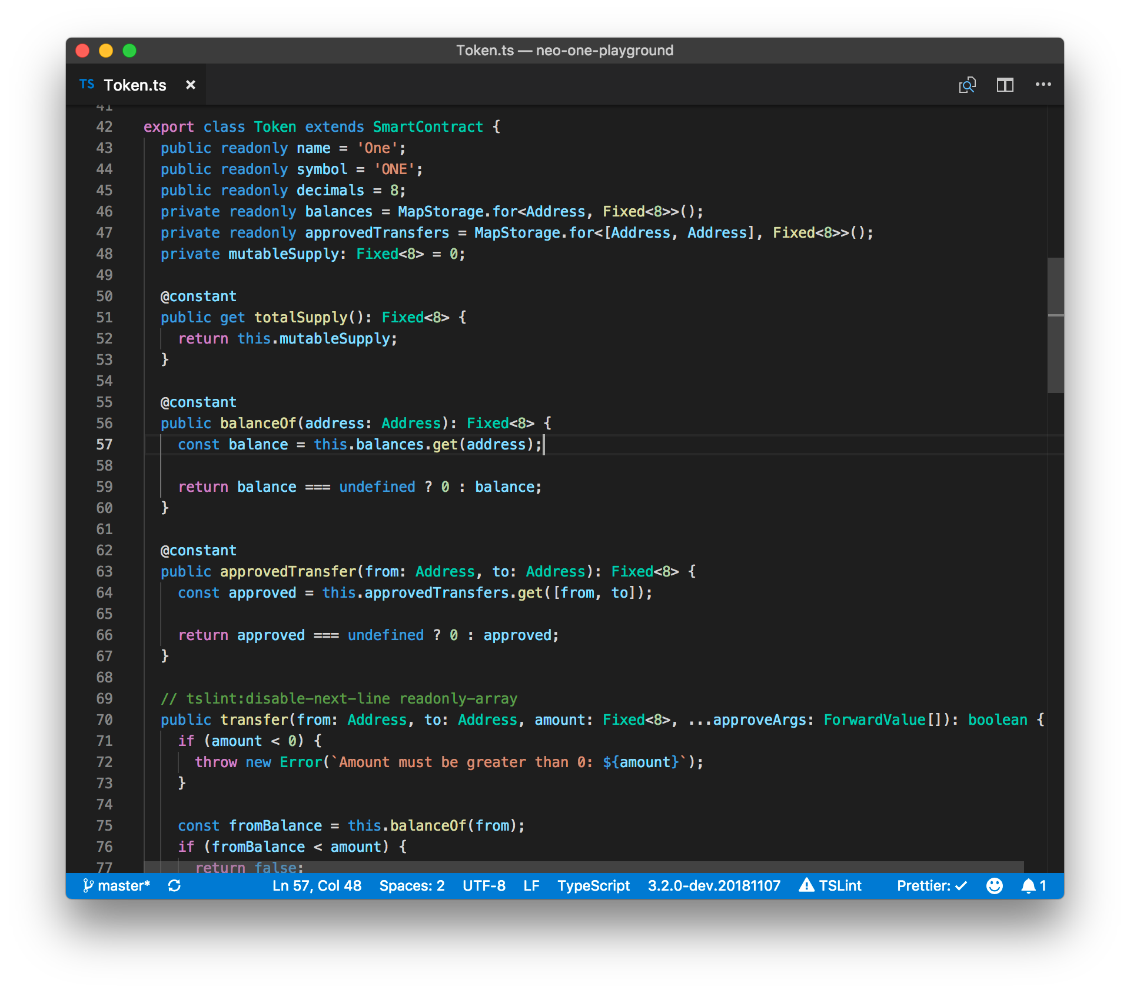This screenshot has height=993, width=1130.
Task: Click the decimals property name
Action: click(330, 191)
